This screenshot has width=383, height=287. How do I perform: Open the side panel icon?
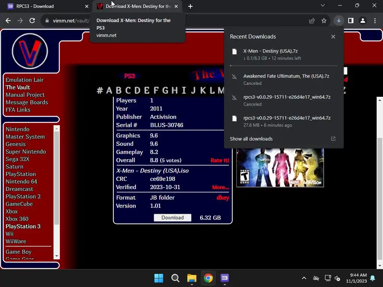click(351, 21)
